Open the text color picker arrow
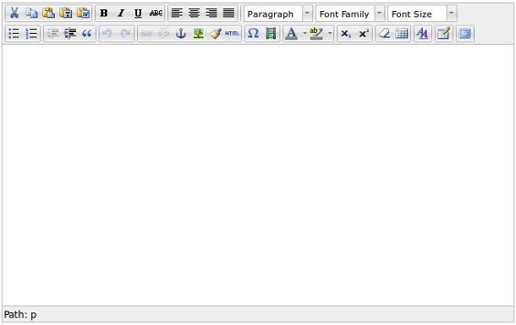 click(305, 34)
